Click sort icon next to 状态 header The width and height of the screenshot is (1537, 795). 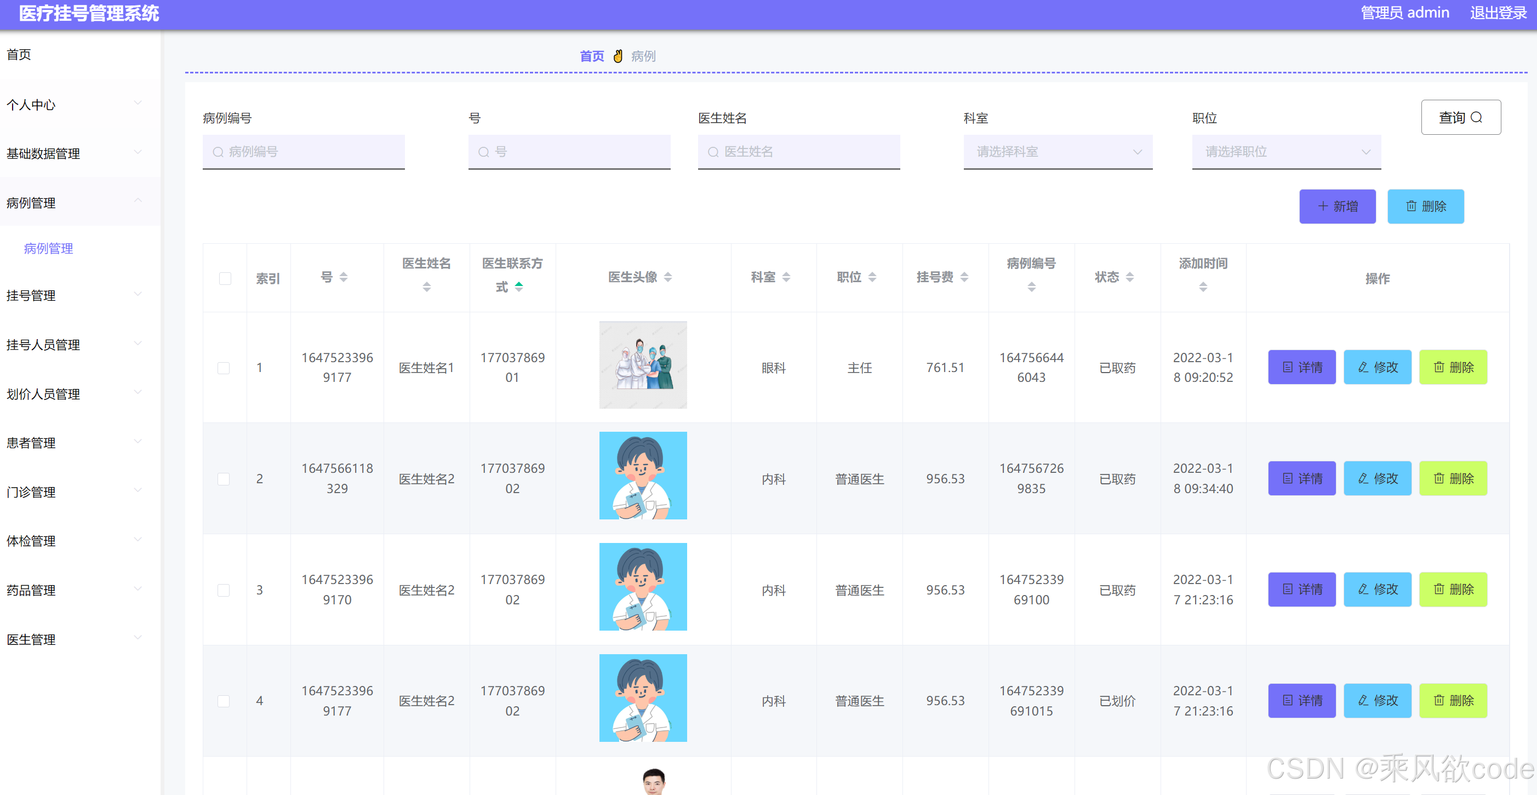pyautogui.click(x=1129, y=277)
